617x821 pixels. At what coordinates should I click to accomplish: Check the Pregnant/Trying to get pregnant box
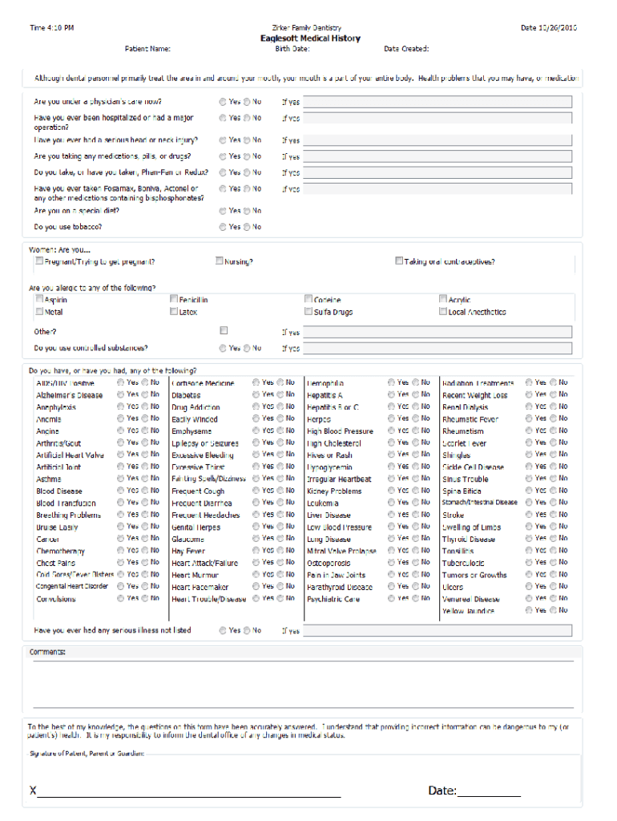coord(38,261)
